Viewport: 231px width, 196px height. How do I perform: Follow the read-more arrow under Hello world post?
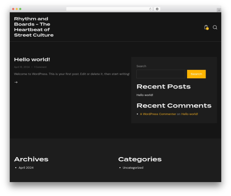(16, 82)
